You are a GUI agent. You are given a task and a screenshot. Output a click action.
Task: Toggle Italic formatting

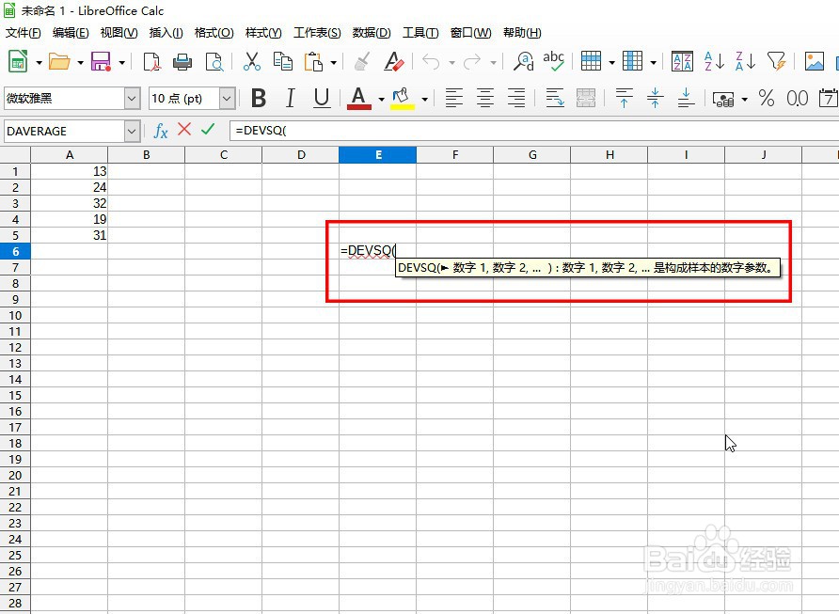tap(290, 99)
